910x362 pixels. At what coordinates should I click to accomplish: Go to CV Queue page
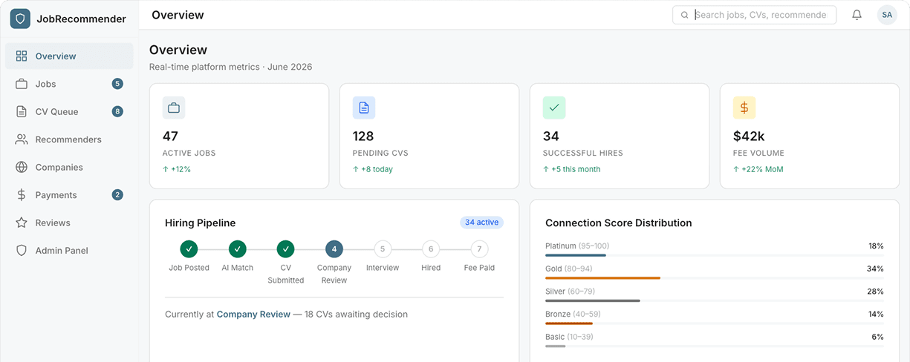(69, 112)
